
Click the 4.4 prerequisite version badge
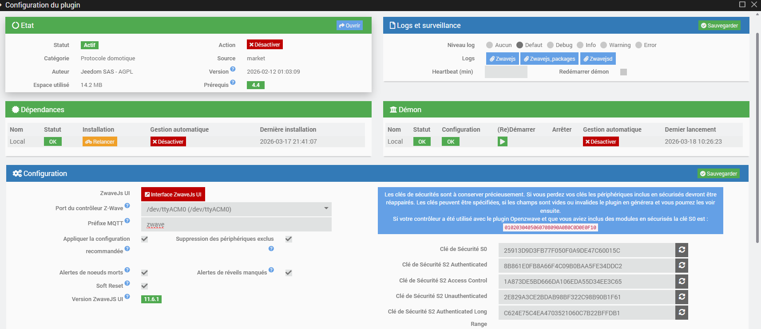[256, 85]
